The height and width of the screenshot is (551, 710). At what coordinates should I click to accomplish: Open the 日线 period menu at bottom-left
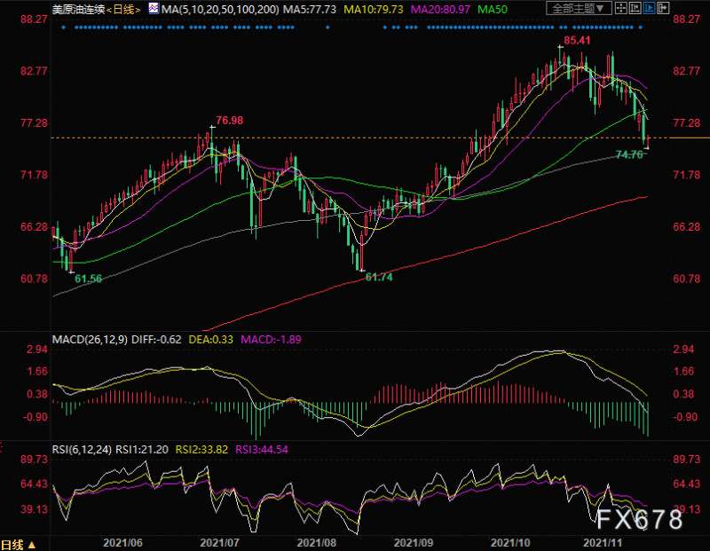pos(18,545)
